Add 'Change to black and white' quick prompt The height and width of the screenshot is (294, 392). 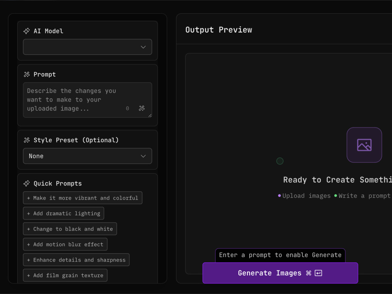70,229
